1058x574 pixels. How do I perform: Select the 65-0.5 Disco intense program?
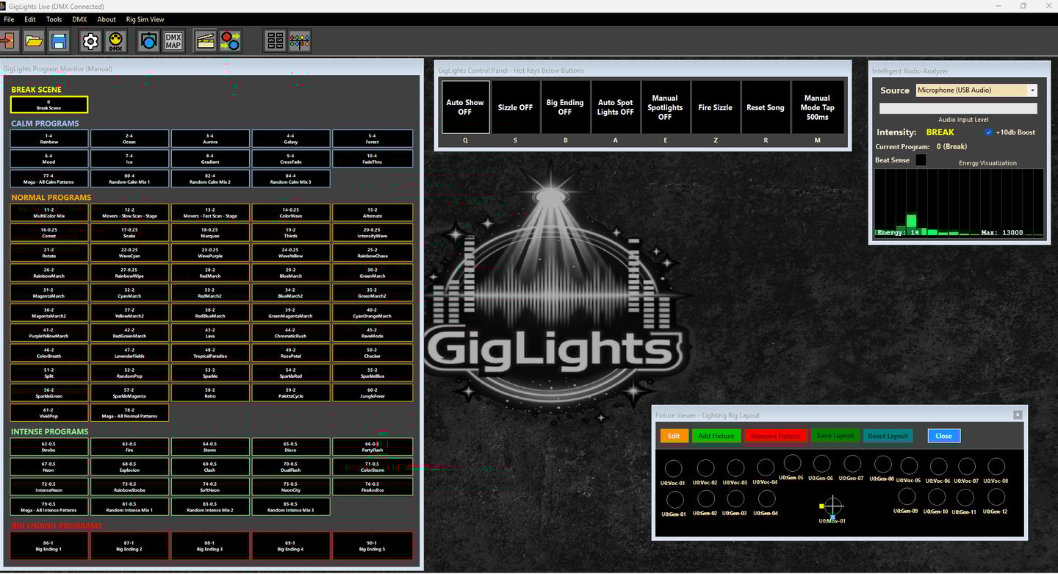(291, 447)
